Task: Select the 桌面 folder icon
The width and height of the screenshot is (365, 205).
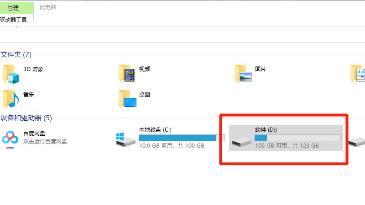Action: (x=127, y=99)
